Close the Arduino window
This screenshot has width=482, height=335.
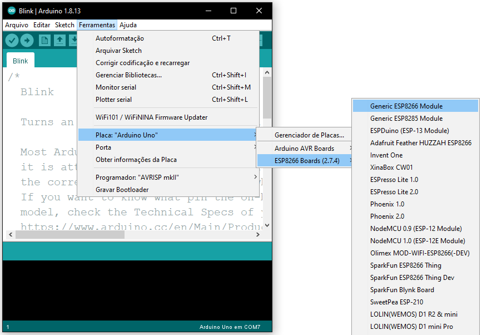point(259,11)
